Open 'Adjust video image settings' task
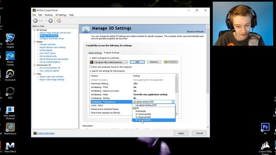This screenshot has width=276, height=155. (x=52, y=80)
